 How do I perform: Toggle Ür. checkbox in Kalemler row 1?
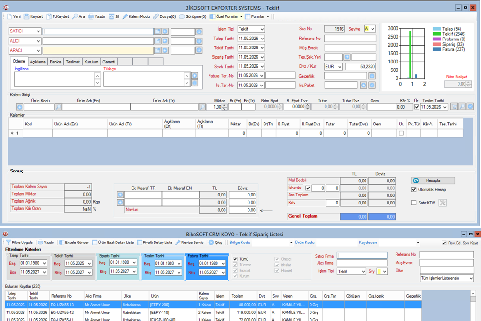tap(401, 133)
